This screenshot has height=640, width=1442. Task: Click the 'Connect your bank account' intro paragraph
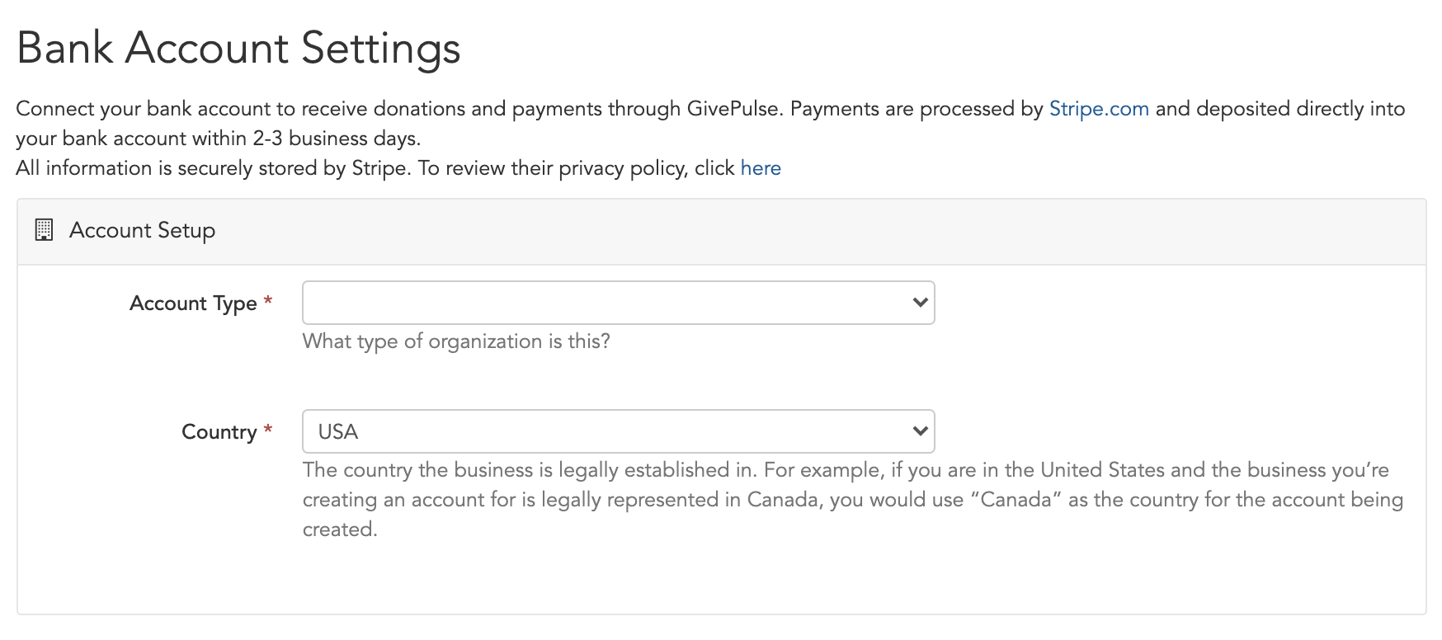[x=710, y=124]
